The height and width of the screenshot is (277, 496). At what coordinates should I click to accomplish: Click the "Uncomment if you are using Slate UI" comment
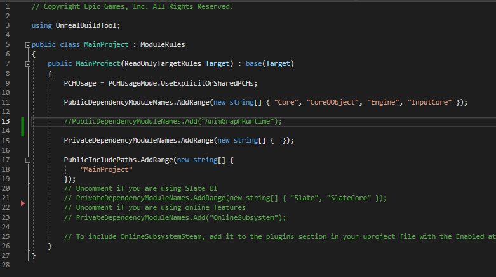pos(140,188)
